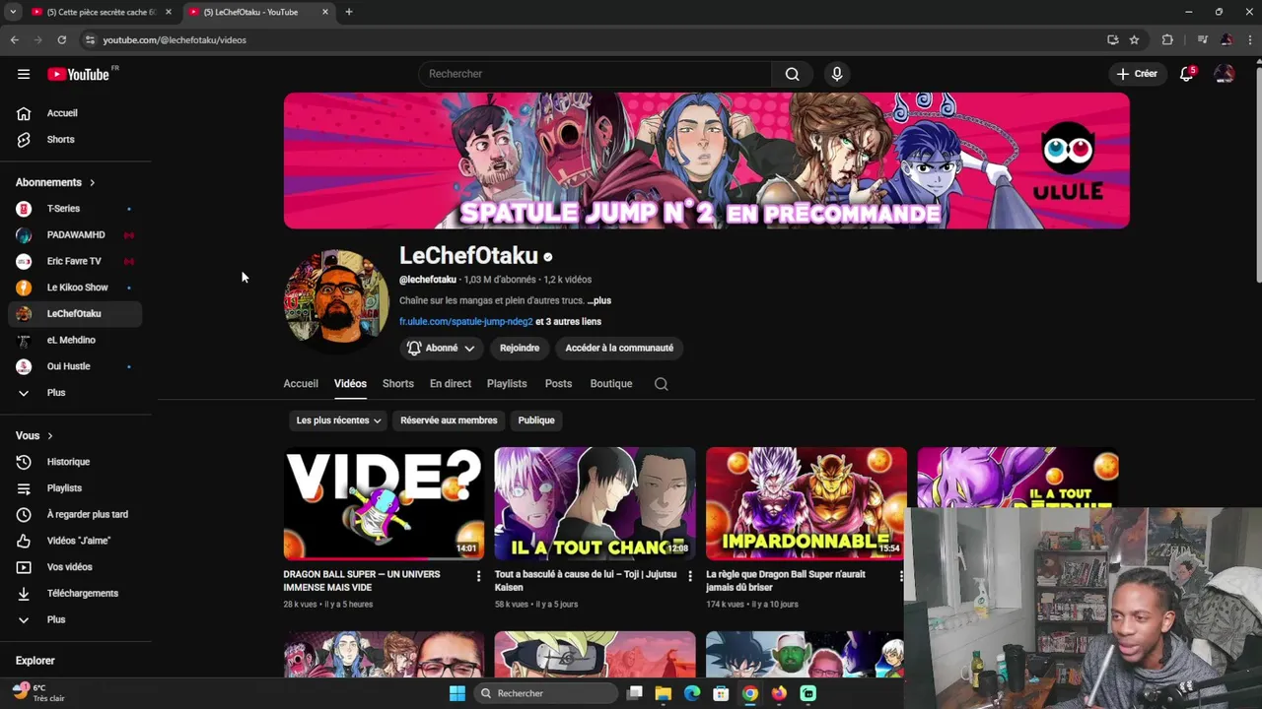This screenshot has height=709, width=1262.
Task: Click the browser address bar URL
Action: click(175, 40)
